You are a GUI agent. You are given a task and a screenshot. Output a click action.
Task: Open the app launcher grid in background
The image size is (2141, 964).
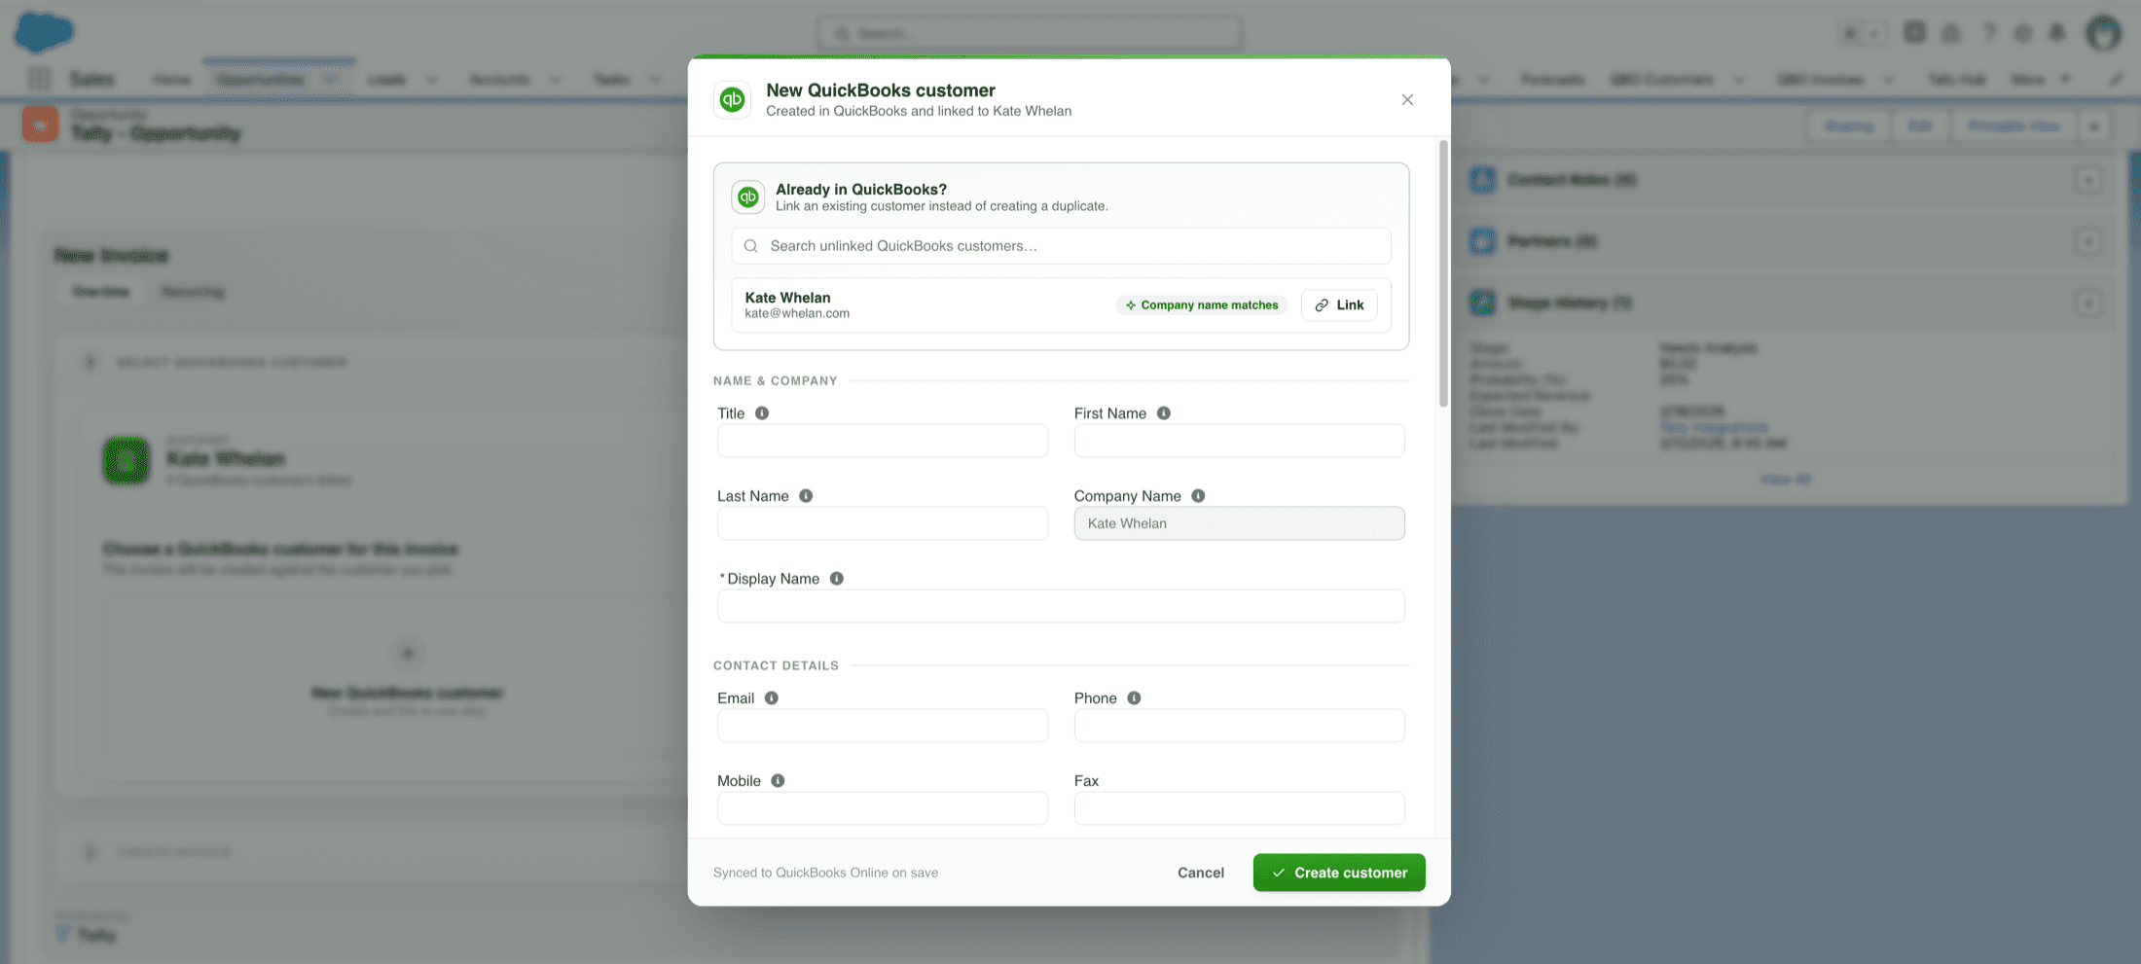39,79
